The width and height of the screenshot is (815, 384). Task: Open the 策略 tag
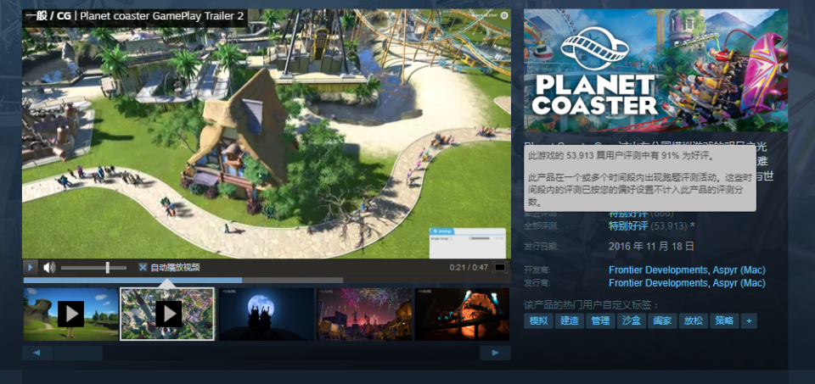[724, 320]
